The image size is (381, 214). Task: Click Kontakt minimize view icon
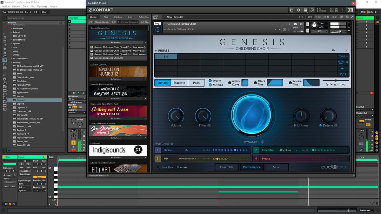(312, 10)
